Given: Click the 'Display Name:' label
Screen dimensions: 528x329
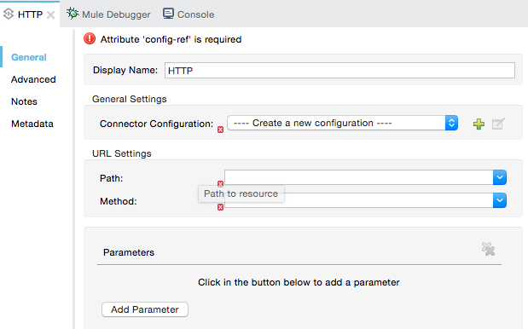Looking at the screenshot, I should (x=125, y=70).
